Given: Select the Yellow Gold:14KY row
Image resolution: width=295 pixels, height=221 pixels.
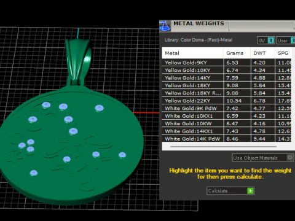Looking at the screenshot, I should point(227,78).
